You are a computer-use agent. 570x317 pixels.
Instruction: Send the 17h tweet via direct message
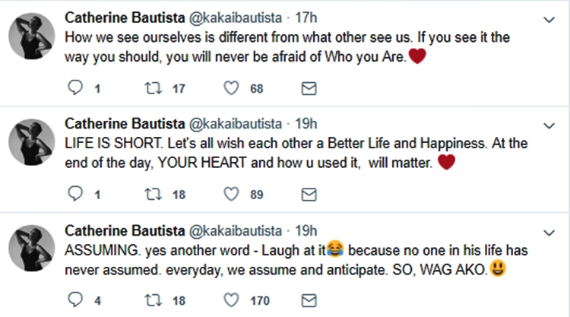pyautogui.click(x=309, y=89)
